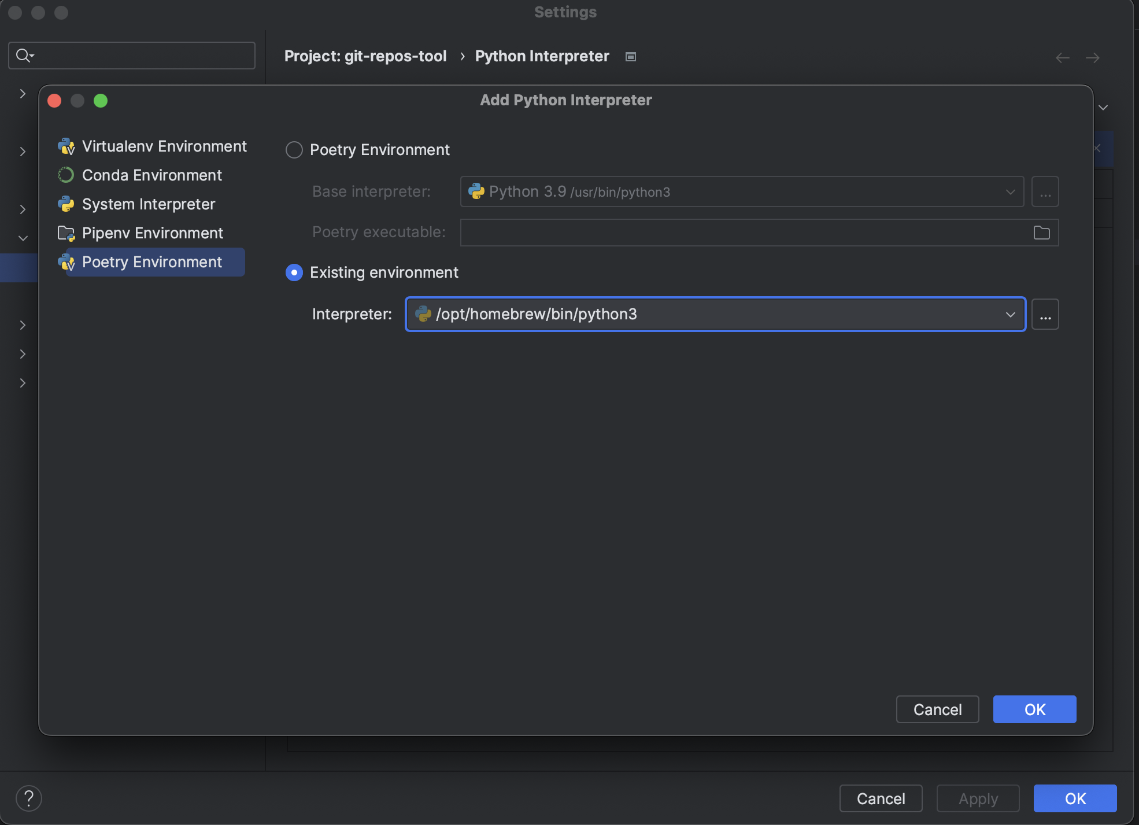This screenshot has height=825, width=1139.
Task: Click the Poetry executable folder browse icon
Action: pos(1041,233)
